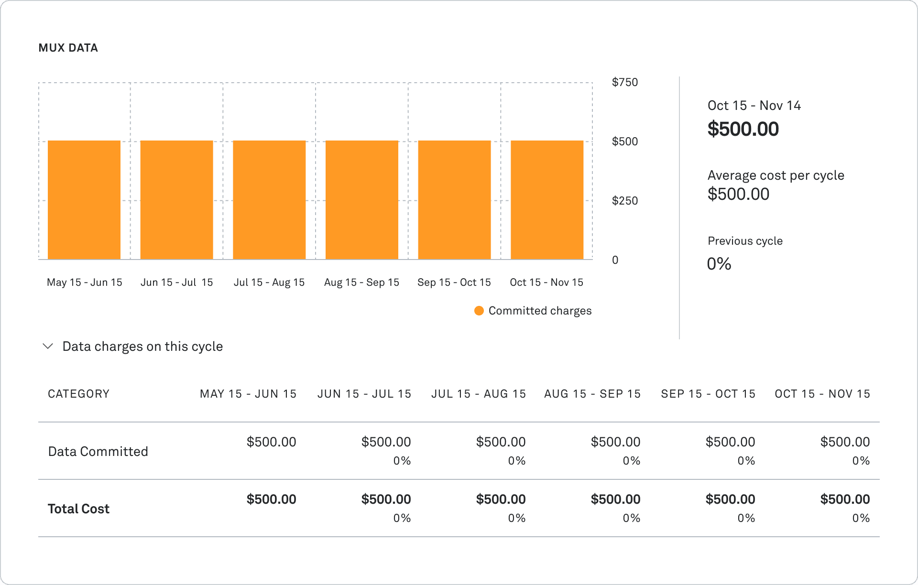This screenshot has height=585, width=918.
Task: Click the $500.00 Total Cost for May 15 - Jun 15
Action: pos(271,498)
